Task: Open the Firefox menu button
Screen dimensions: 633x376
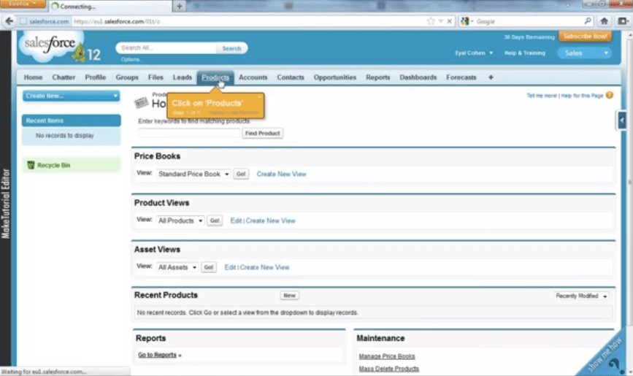Action: pos(22,4)
